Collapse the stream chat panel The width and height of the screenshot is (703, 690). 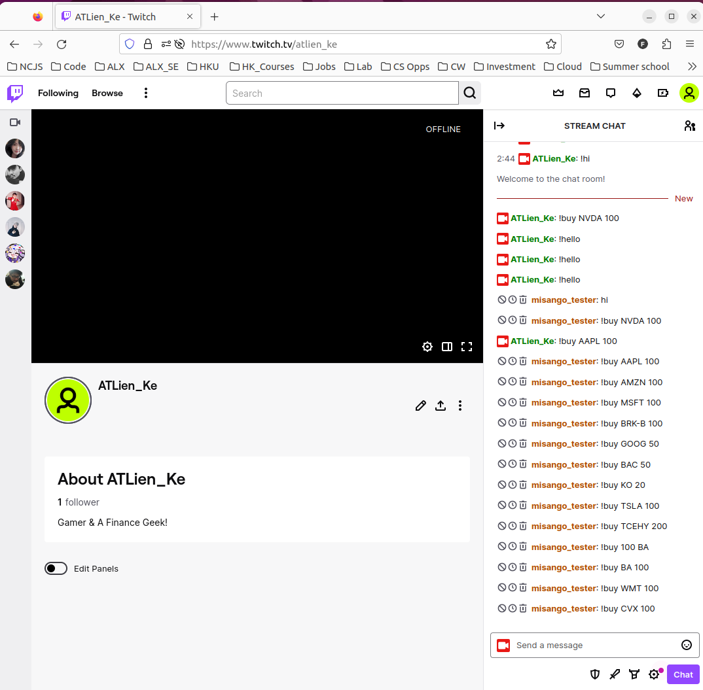499,126
